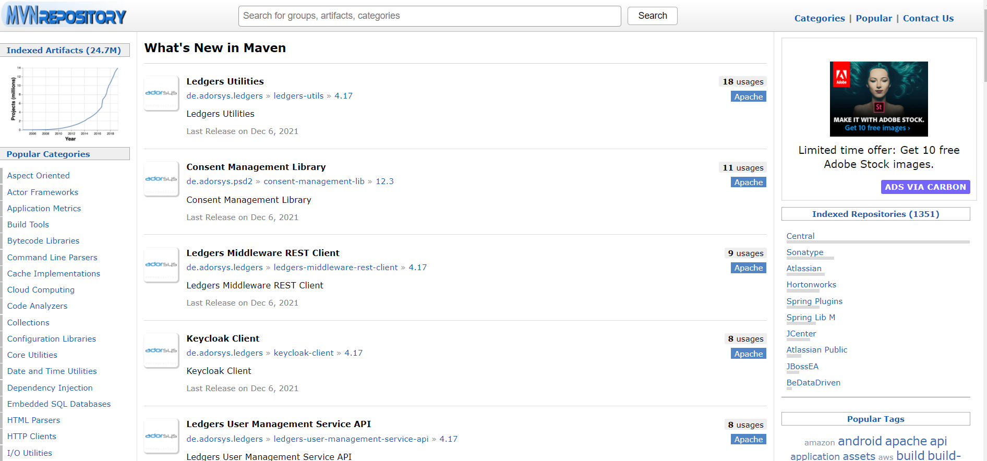Open BeDataDriven repository link
This screenshot has width=987, height=461.
click(813, 383)
